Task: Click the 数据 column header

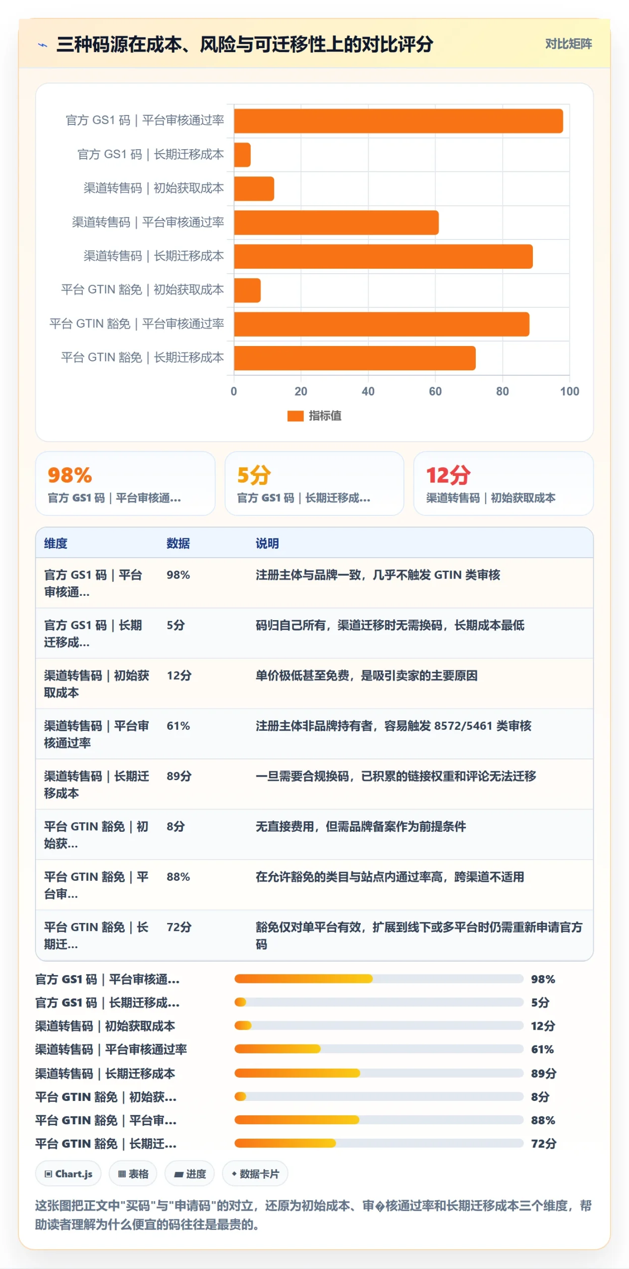Action: point(178,543)
